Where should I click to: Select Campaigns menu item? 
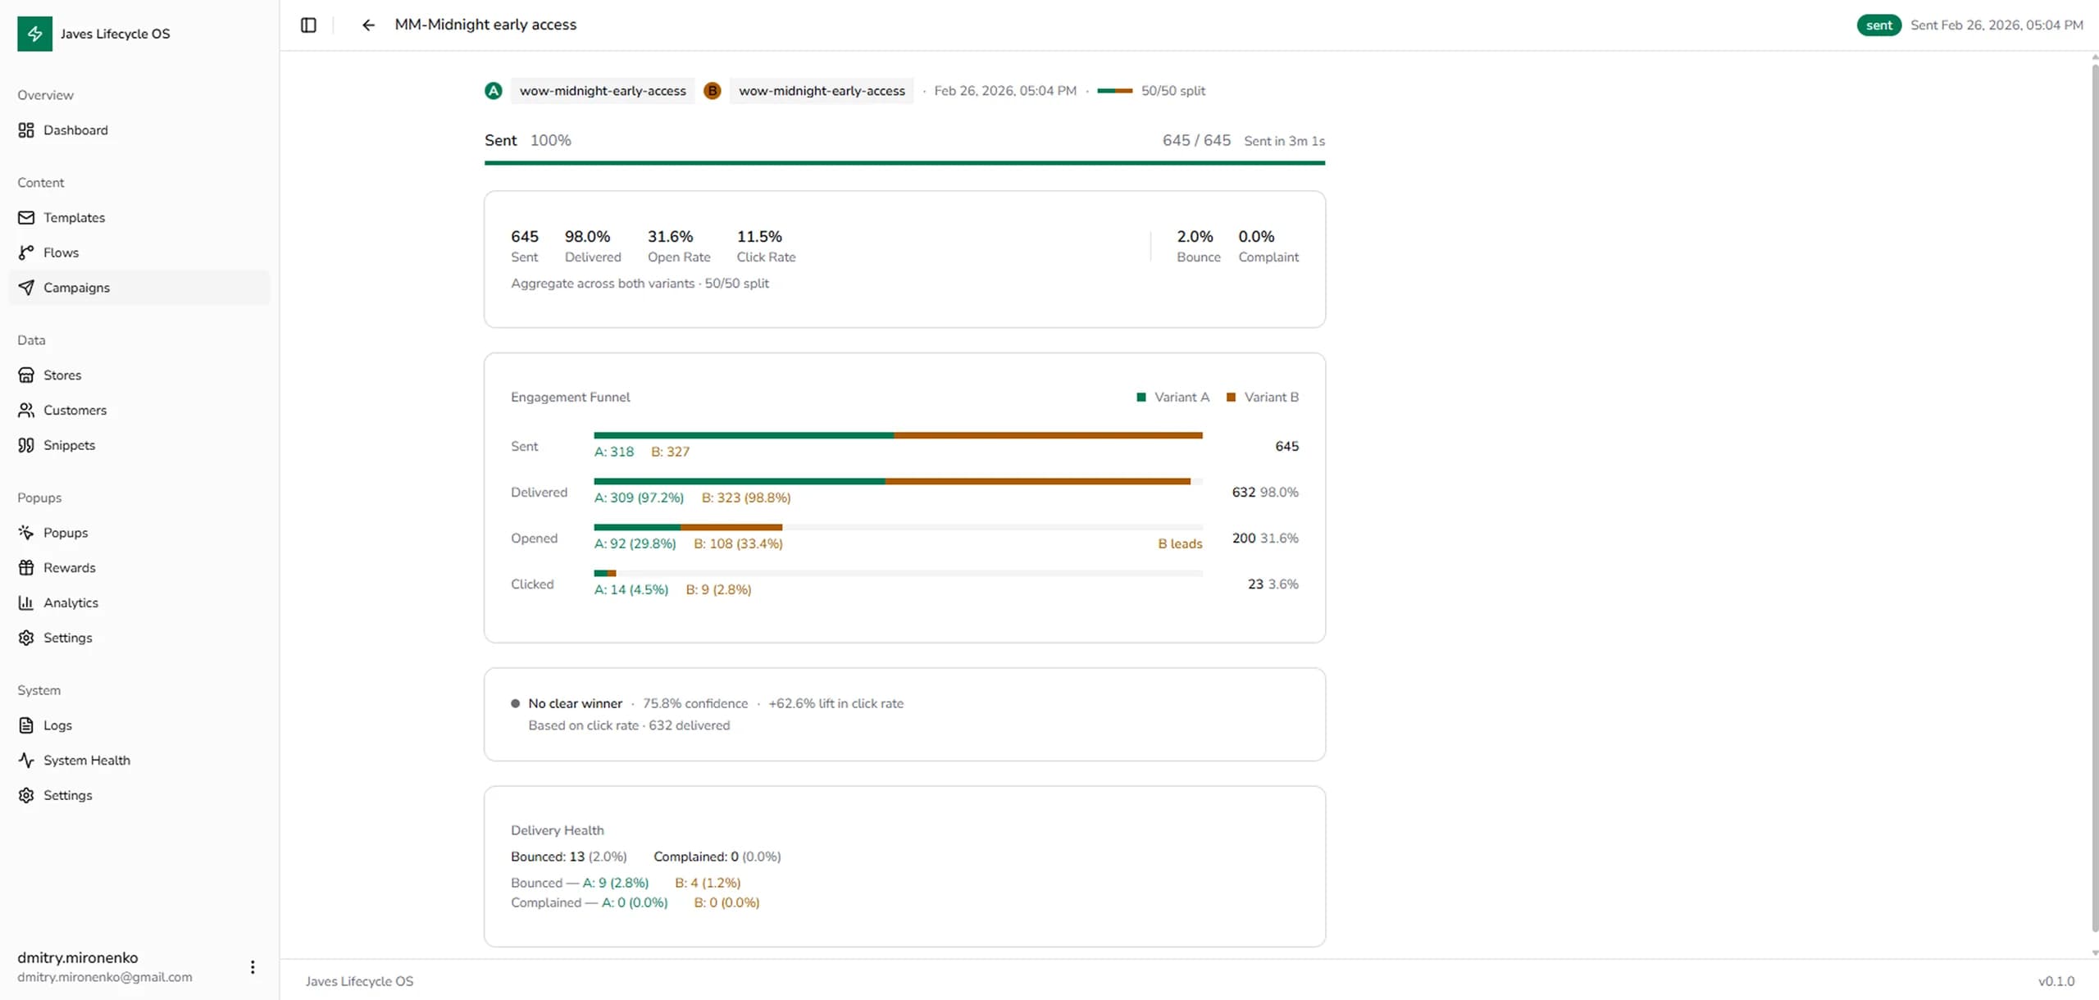point(76,288)
